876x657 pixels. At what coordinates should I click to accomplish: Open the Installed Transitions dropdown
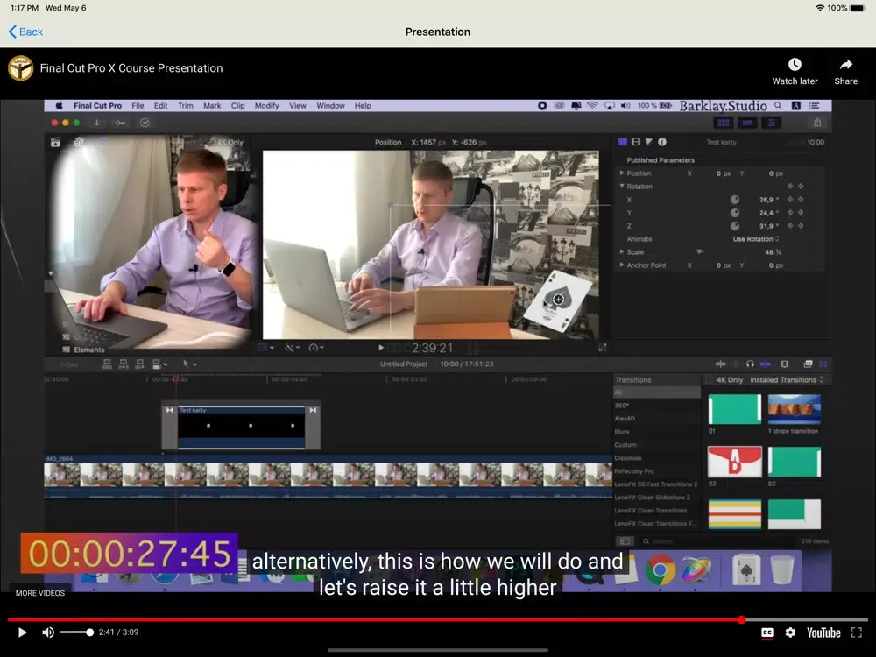click(x=787, y=380)
